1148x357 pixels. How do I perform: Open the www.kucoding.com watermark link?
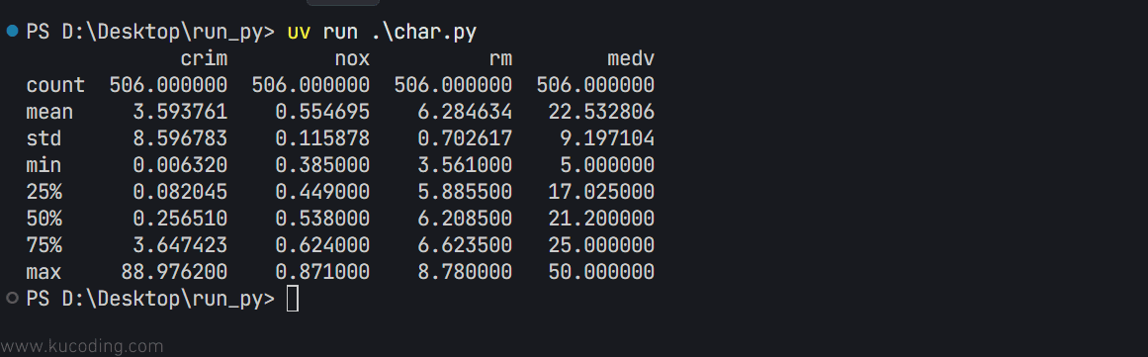81,346
